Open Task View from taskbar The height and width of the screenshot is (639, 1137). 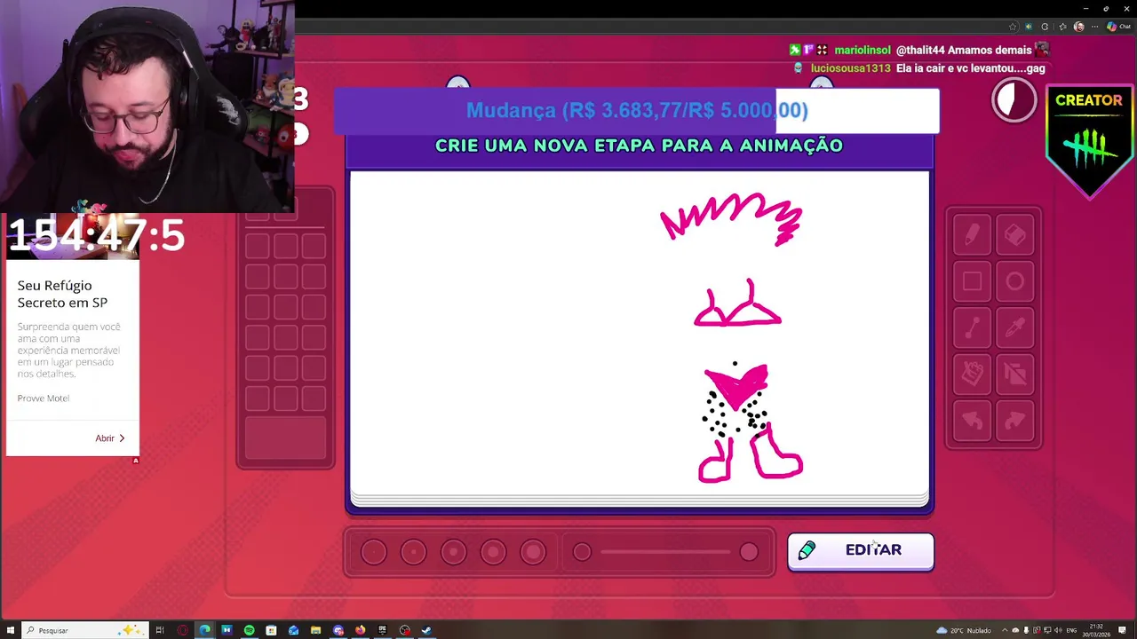160,630
